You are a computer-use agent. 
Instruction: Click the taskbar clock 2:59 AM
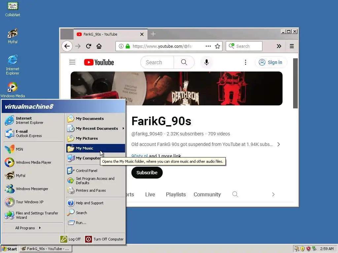(x=327, y=249)
